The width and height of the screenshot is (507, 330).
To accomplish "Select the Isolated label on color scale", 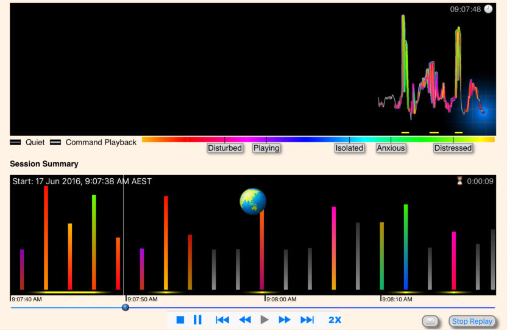I will tap(349, 148).
